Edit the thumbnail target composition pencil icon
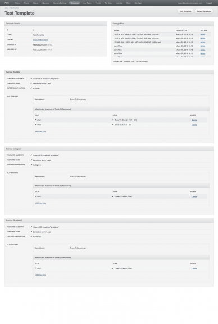The width and height of the screenshot is (218, 324). click(31, 237)
